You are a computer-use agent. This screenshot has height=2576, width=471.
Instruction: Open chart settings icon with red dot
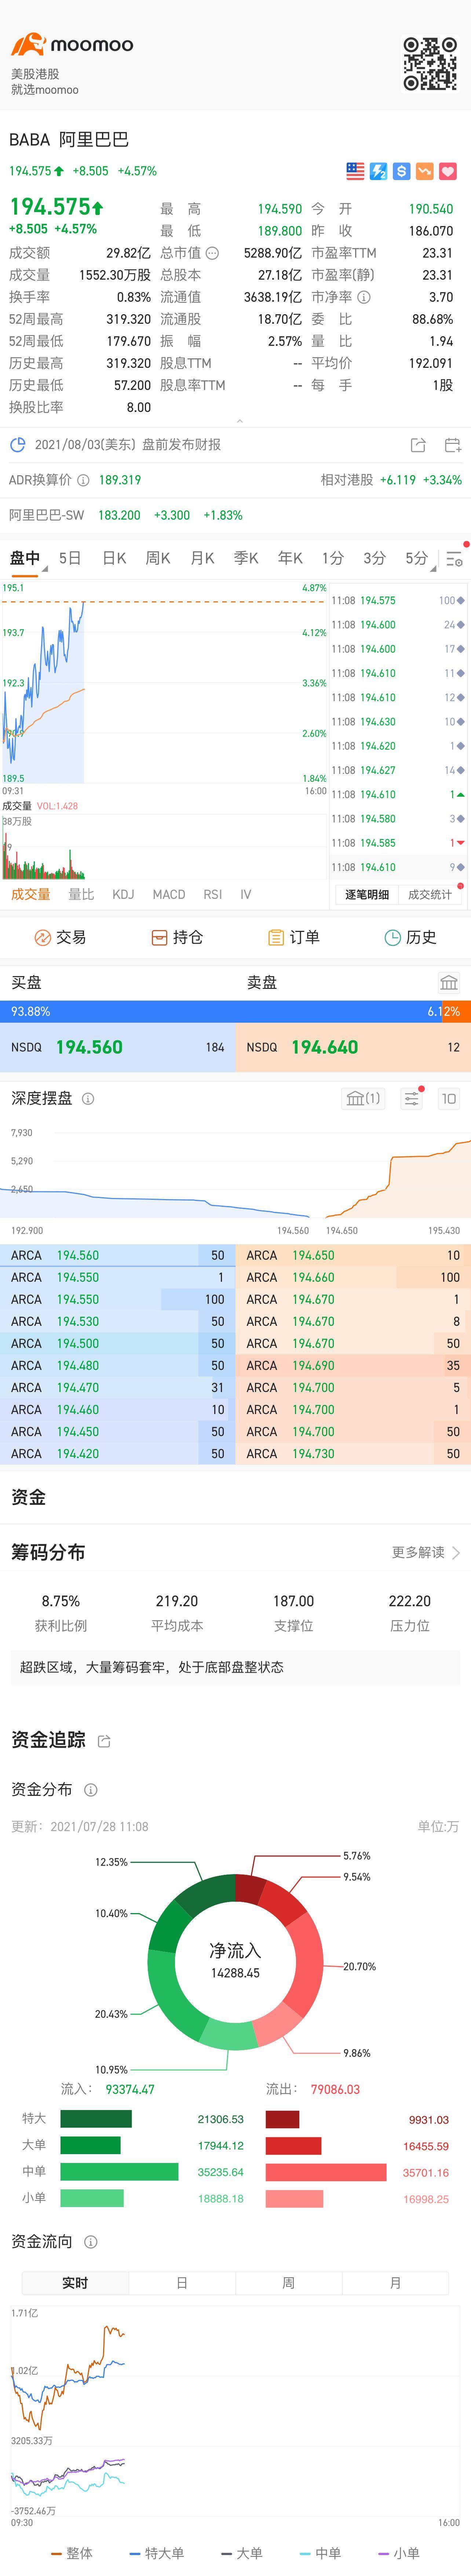tap(455, 559)
